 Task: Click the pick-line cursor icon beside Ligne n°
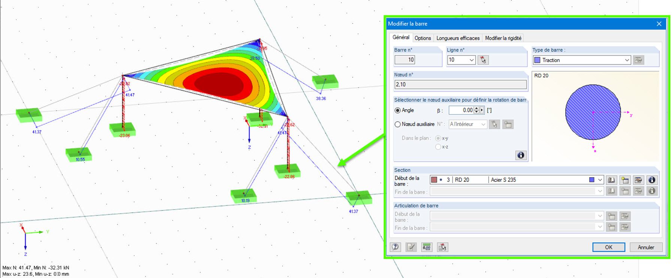pyautogui.click(x=483, y=60)
